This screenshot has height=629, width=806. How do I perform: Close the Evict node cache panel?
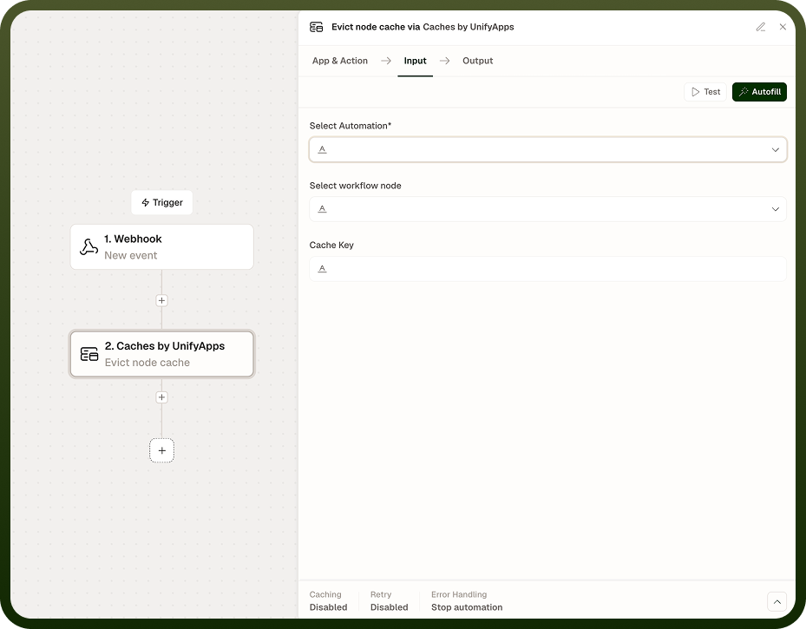(x=783, y=27)
